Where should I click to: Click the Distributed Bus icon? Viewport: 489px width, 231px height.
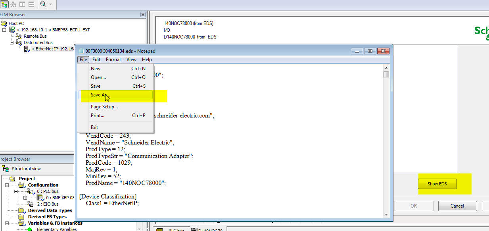[x=19, y=42]
